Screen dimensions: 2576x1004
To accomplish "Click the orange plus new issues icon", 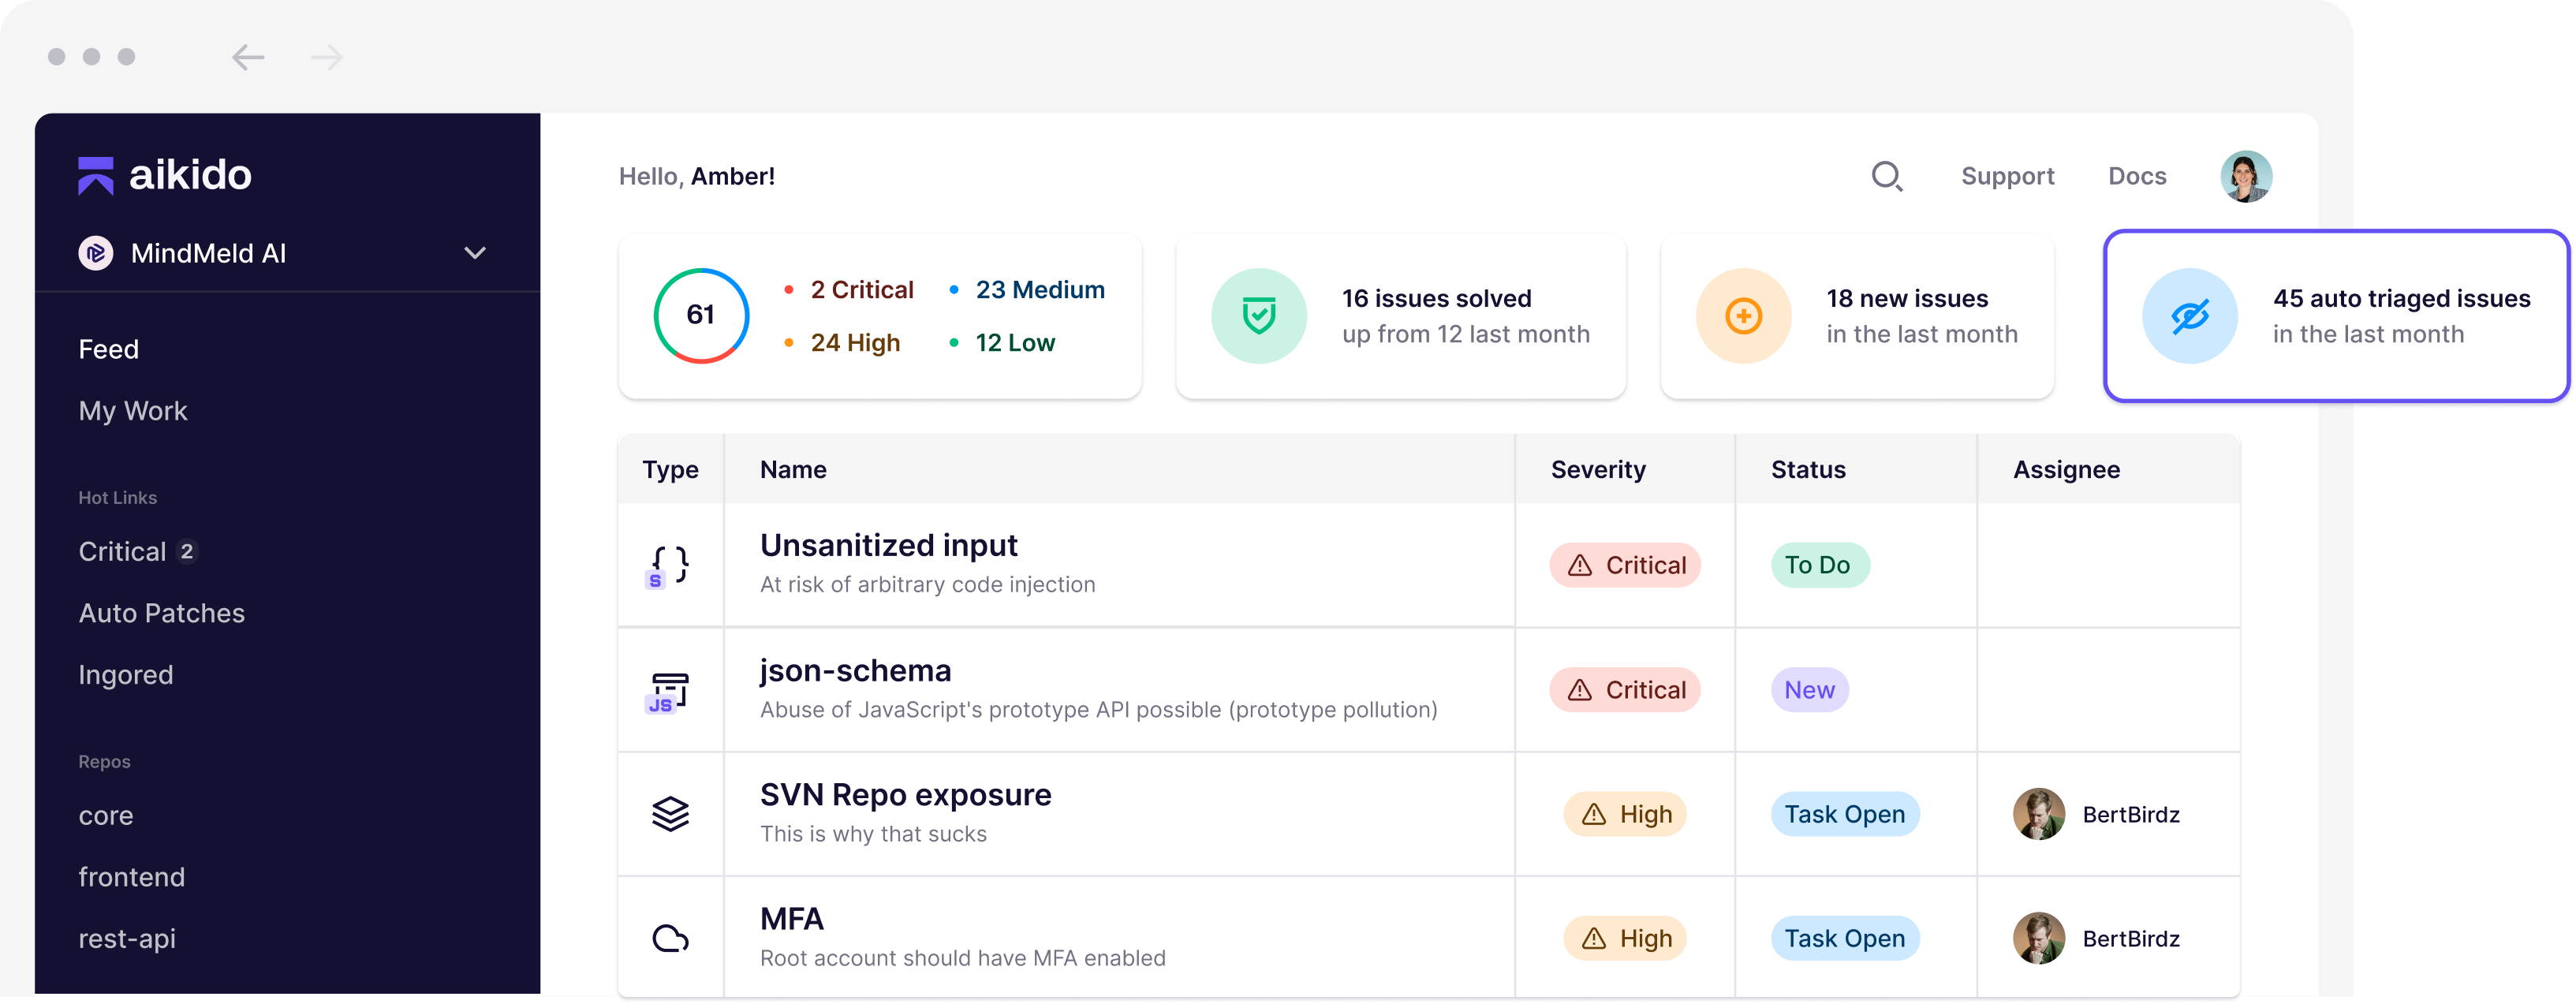I will [1743, 316].
